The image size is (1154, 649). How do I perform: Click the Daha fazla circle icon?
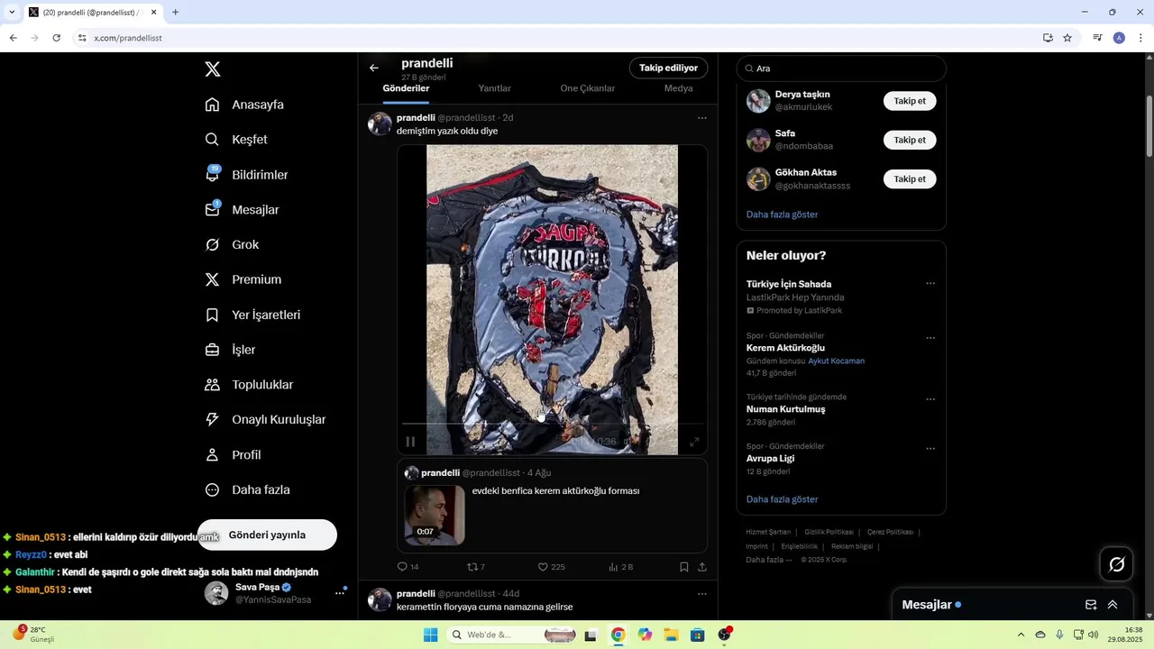[x=213, y=490]
